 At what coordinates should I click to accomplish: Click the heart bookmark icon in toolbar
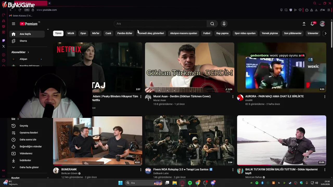point(300,10)
